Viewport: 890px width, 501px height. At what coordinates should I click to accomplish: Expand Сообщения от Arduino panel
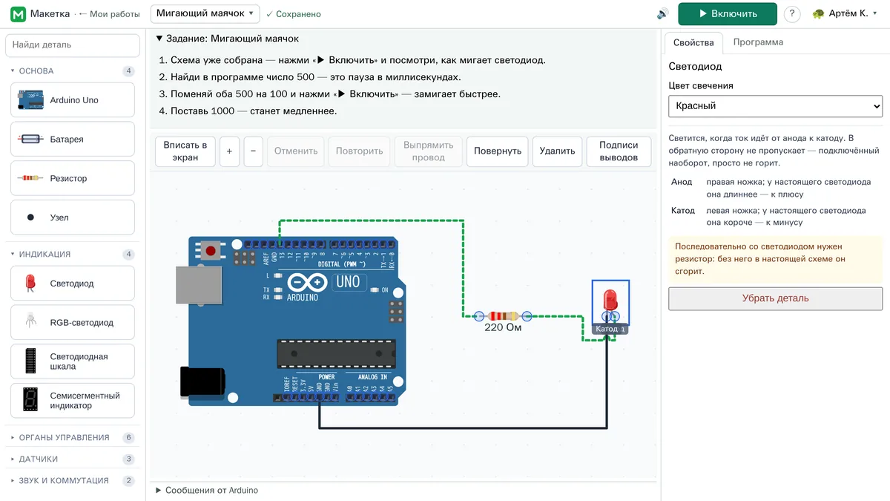point(207,491)
